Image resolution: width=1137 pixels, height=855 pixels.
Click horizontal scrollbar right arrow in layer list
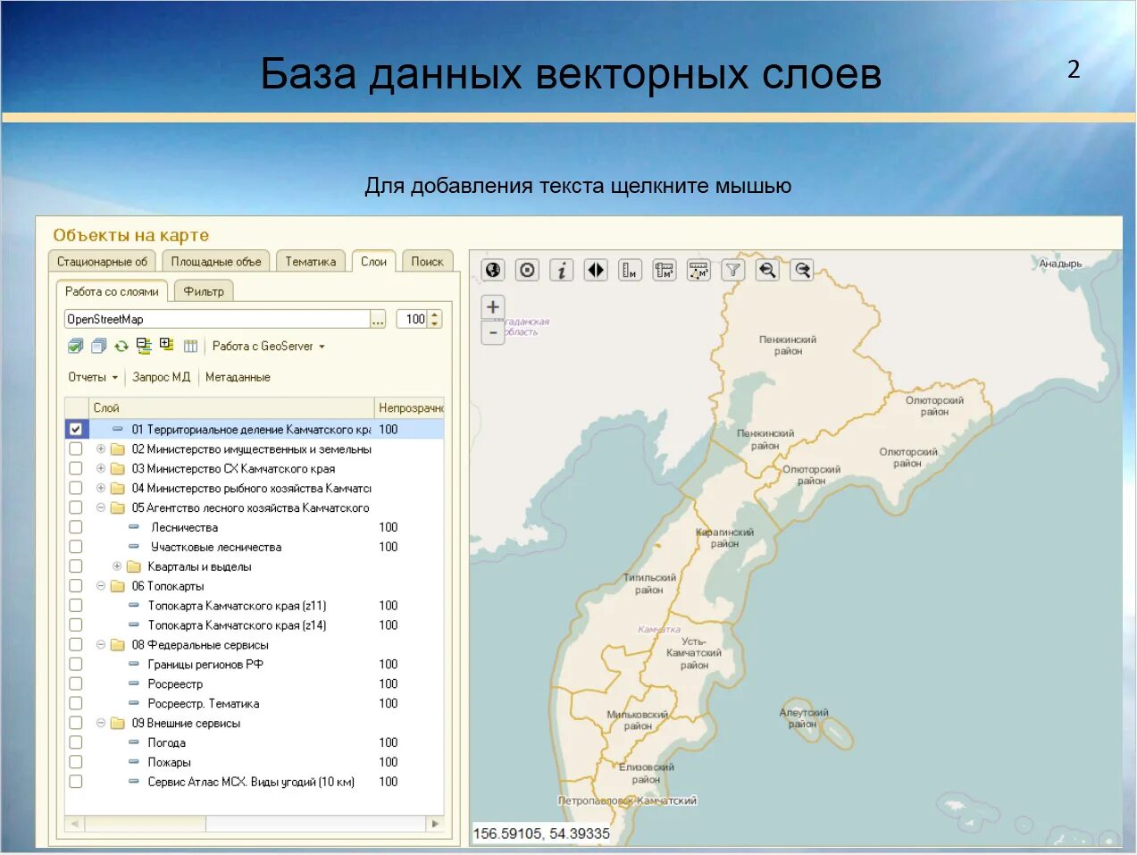[x=435, y=824]
